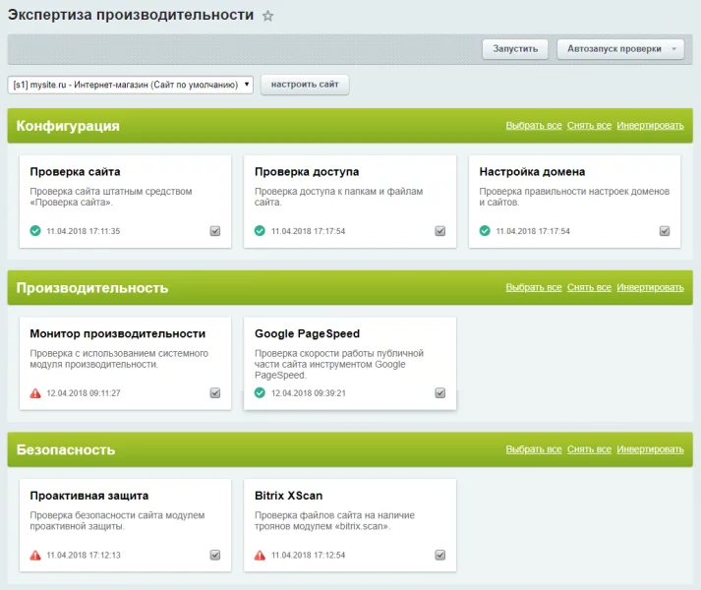
Task: Toggle checkbox on Google PageSpeed card
Action: [439, 393]
